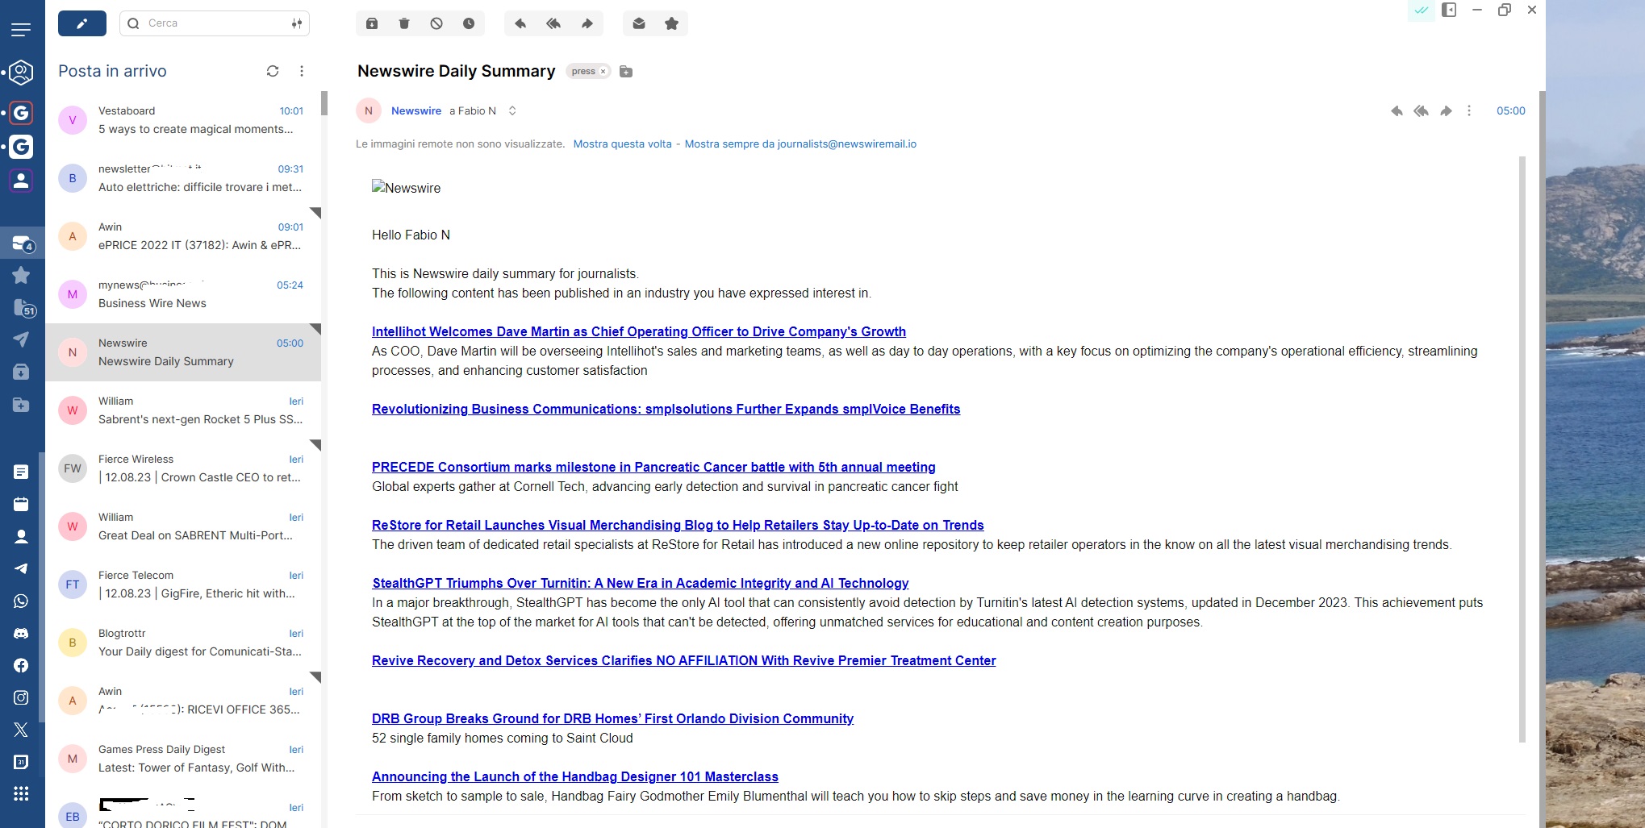This screenshot has height=828, width=1645.
Task: Open Drafts folder with badge 51
Action: 23,308
